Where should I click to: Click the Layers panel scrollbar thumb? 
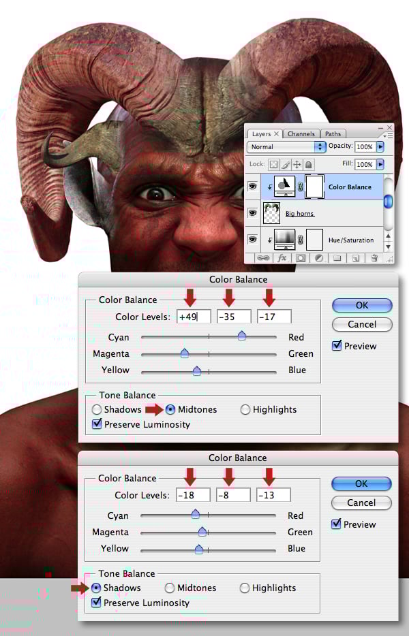click(388, 202)
